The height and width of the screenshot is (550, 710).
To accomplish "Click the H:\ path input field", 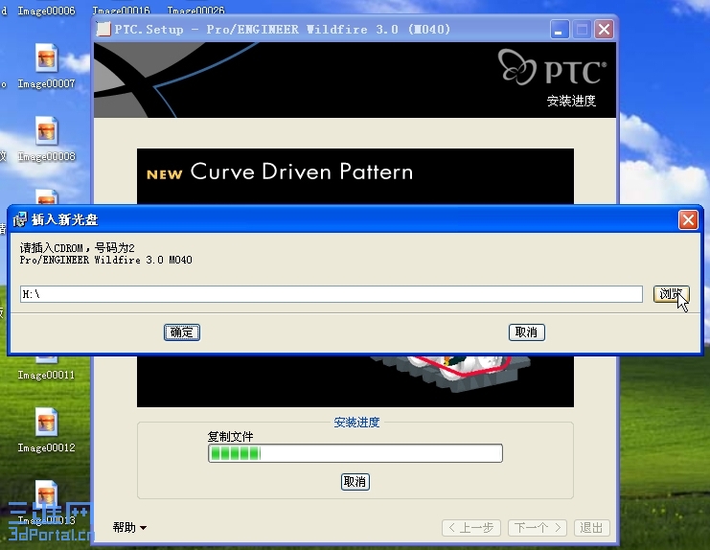I will [x=331, y=294].
